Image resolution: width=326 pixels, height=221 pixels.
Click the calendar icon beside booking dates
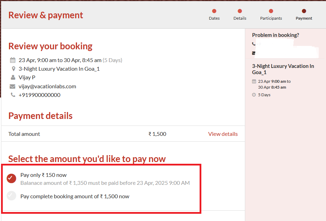pos(13,60)
